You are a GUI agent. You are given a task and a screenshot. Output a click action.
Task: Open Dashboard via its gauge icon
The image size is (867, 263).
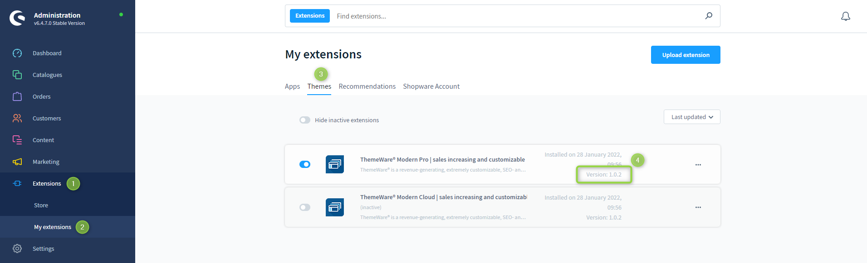(x=17, y=53)
